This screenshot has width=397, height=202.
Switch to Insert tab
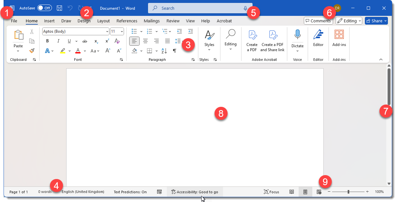tap(49, 21)
